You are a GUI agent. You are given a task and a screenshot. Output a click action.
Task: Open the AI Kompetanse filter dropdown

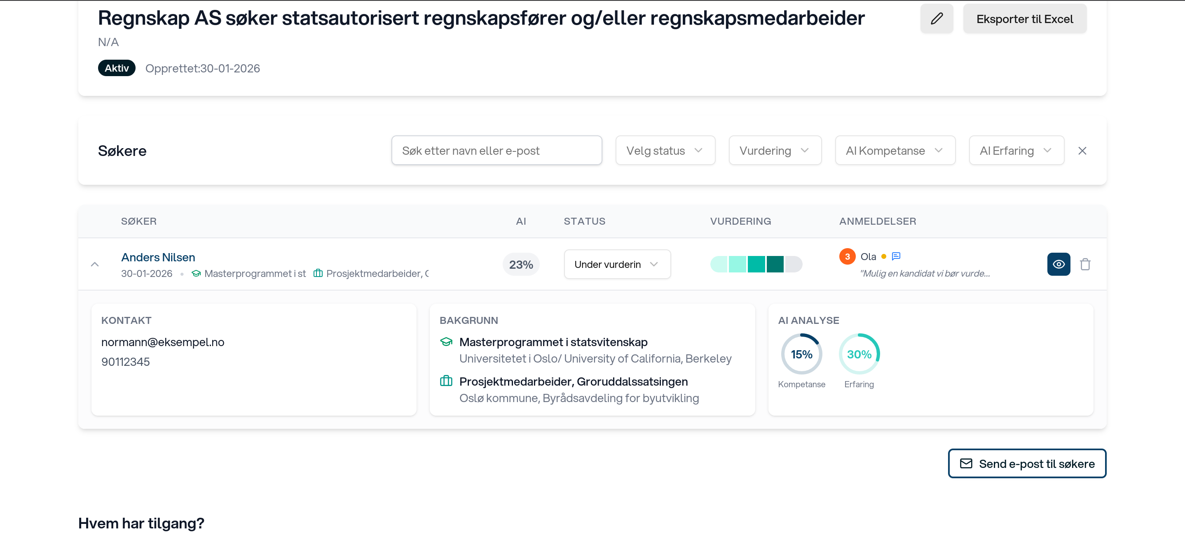tap(894, 150)
